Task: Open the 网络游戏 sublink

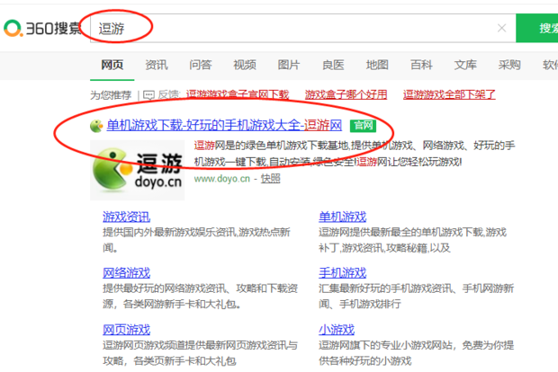Action: click(x=126, y=273)
